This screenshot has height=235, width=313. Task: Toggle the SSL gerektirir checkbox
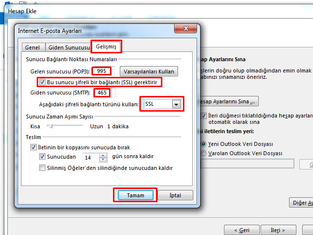point(43,82)
